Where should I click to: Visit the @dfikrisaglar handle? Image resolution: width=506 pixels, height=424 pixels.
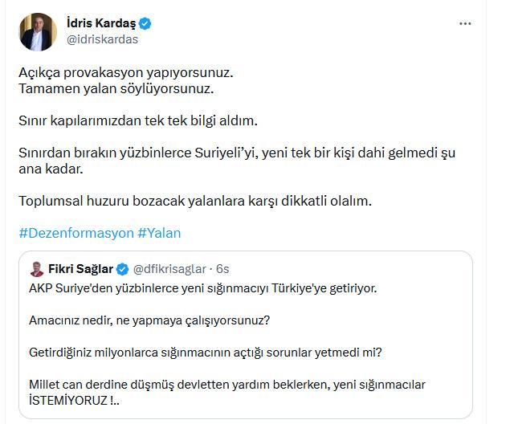click(170, 268)
